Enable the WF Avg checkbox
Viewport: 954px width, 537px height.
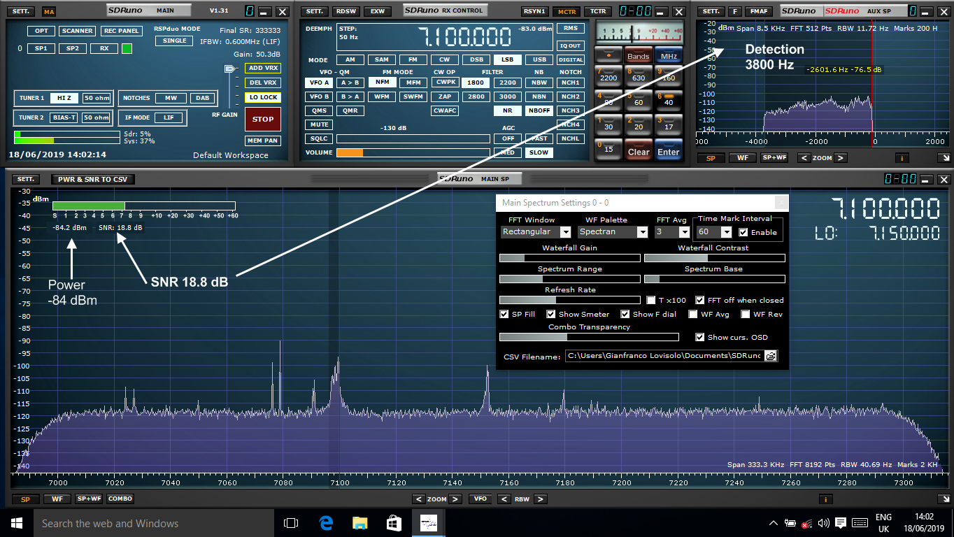[x=693, y=314]
